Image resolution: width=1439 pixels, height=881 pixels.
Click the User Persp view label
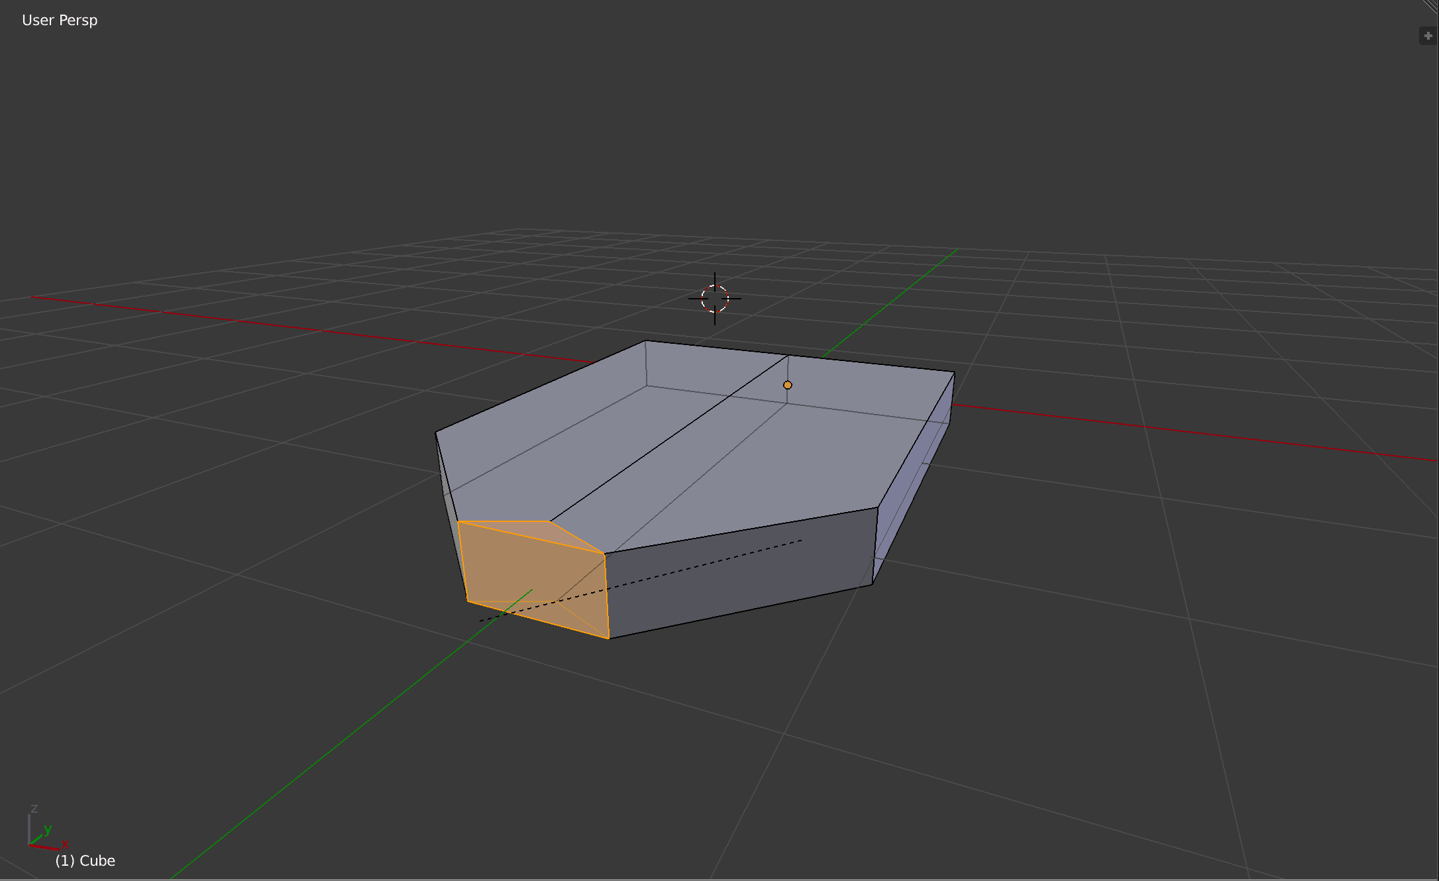(x=60, y=21)
